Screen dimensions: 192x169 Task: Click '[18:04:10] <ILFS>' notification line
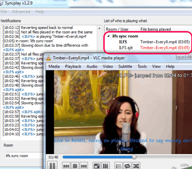[x=23, y=134]
